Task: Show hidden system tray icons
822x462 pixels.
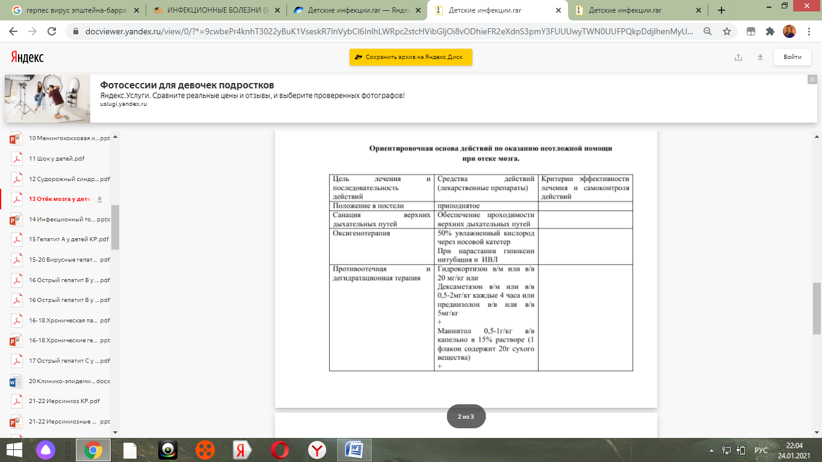Action: tap(712, 450)
